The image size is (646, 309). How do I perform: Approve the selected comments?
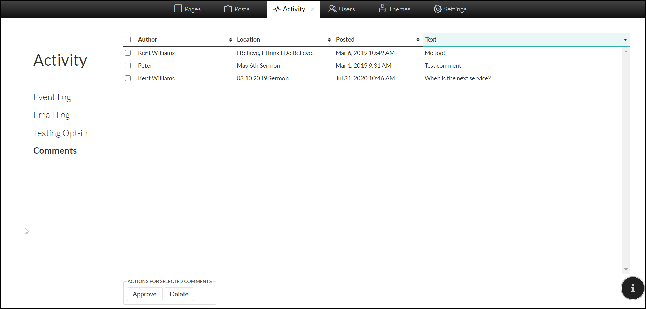click(144, 294)
